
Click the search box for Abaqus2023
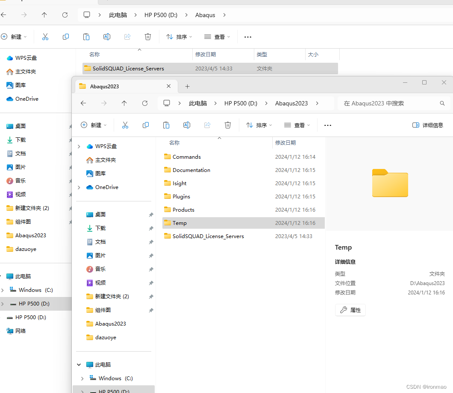(394, 103)
